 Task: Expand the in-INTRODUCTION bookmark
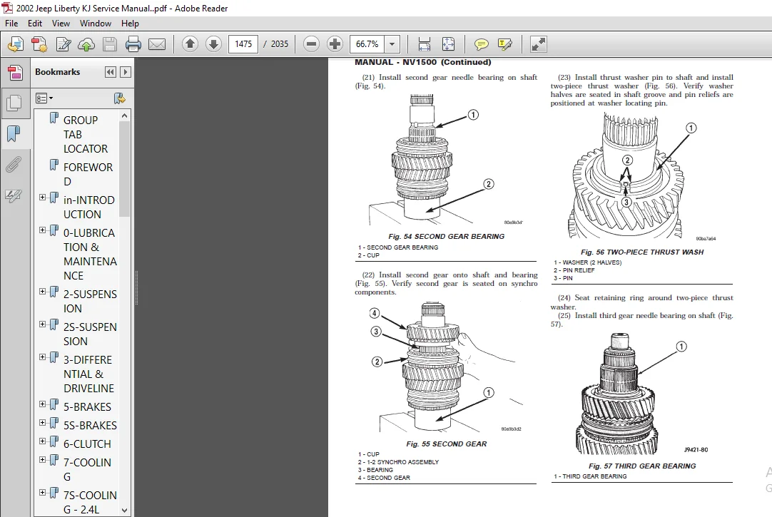42,198
